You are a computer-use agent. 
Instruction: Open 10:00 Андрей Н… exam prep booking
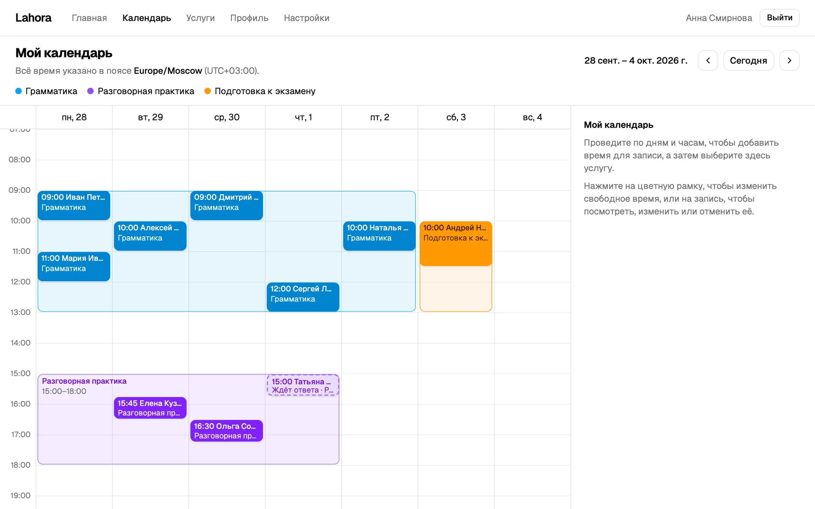pos(456,243)
